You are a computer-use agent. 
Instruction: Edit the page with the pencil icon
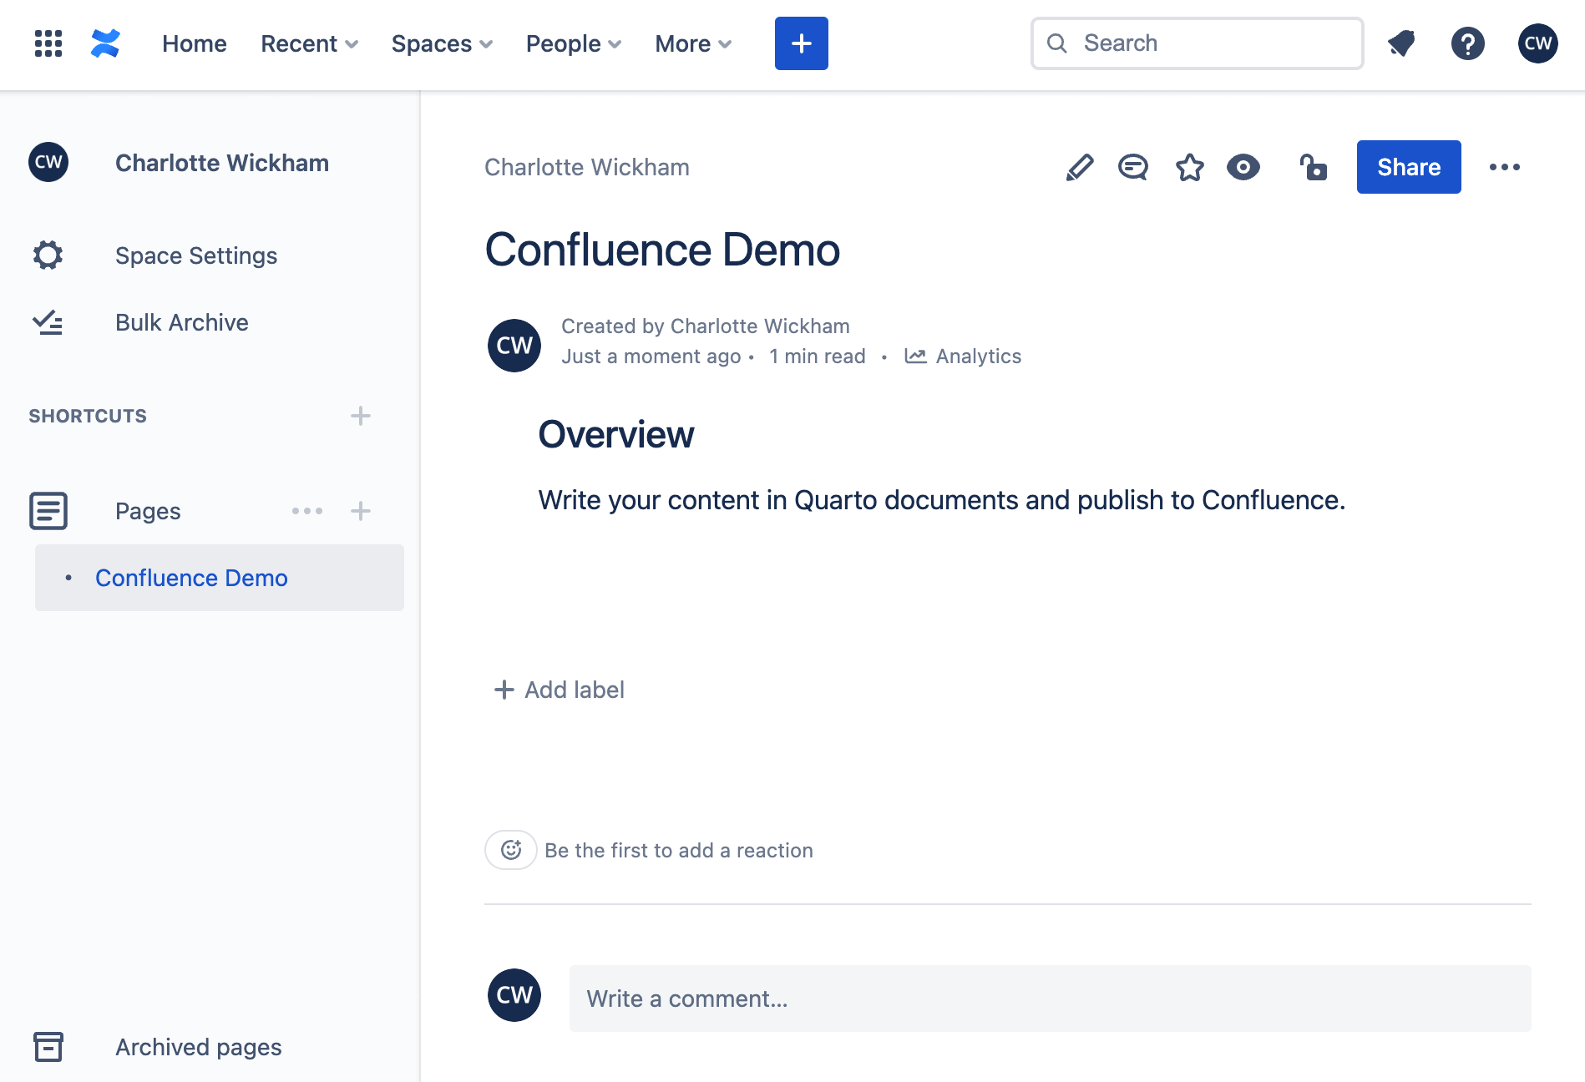tap(1078, 167)
